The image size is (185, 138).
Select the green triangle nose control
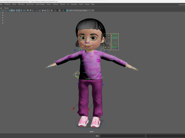[115, 43]
